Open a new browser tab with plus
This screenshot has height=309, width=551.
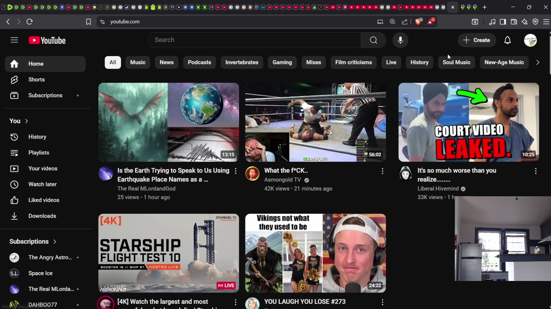pyautogui.click(x=484, y=7)
